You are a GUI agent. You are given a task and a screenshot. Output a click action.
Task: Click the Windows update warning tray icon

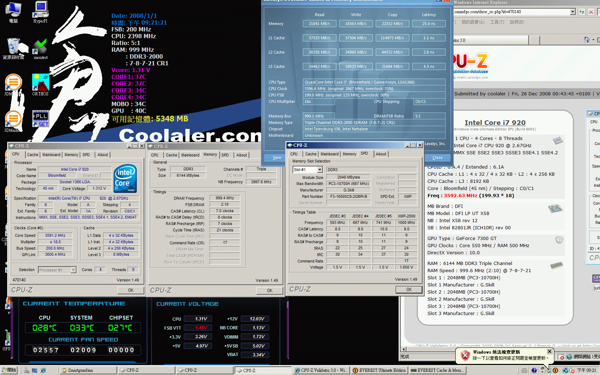[549, 370]
